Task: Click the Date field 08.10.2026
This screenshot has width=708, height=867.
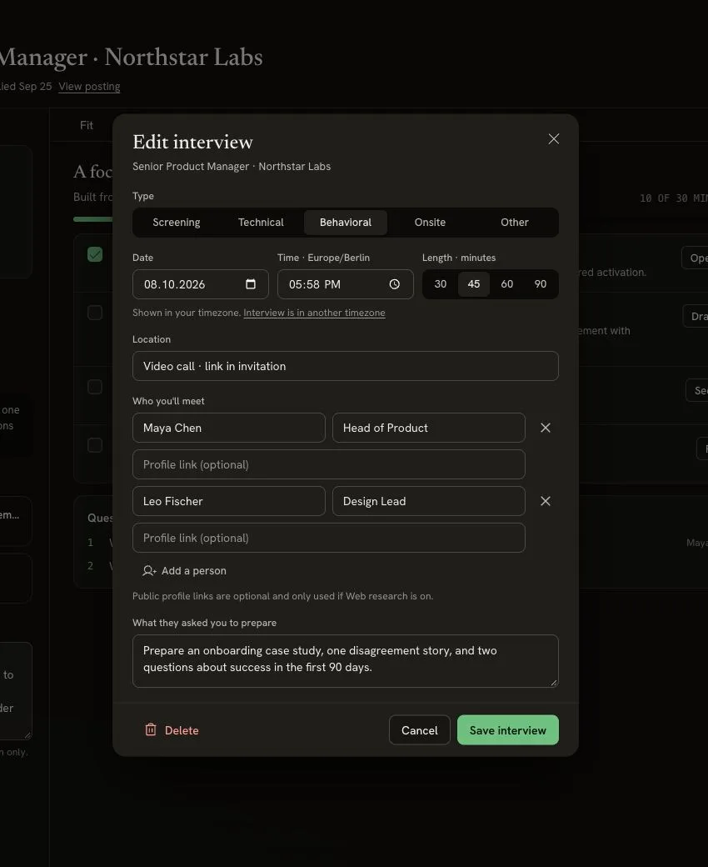Action: click(201, 284)
